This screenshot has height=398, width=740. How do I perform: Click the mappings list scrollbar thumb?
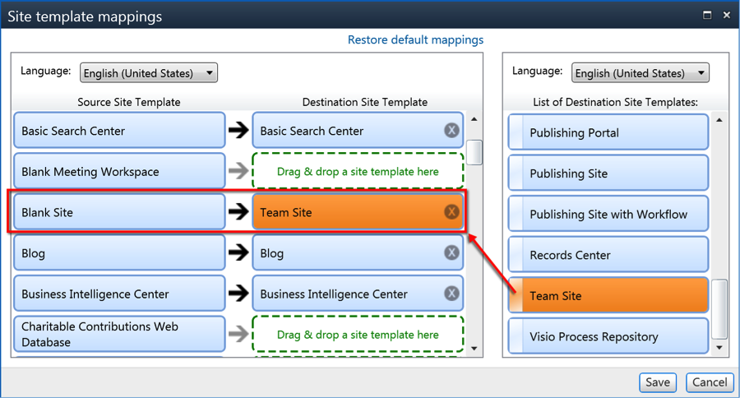(474, 152)
